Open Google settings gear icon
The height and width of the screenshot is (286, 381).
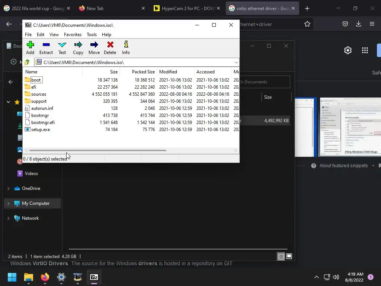click(x=348, y=50)
